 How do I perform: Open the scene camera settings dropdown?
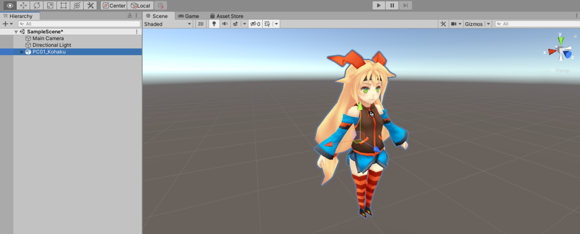456,24
